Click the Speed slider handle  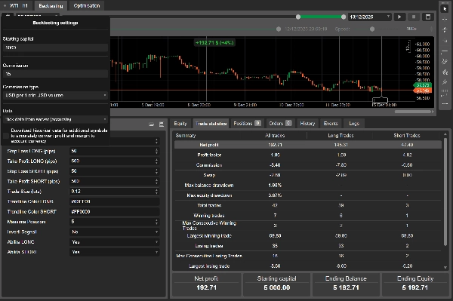372,29
